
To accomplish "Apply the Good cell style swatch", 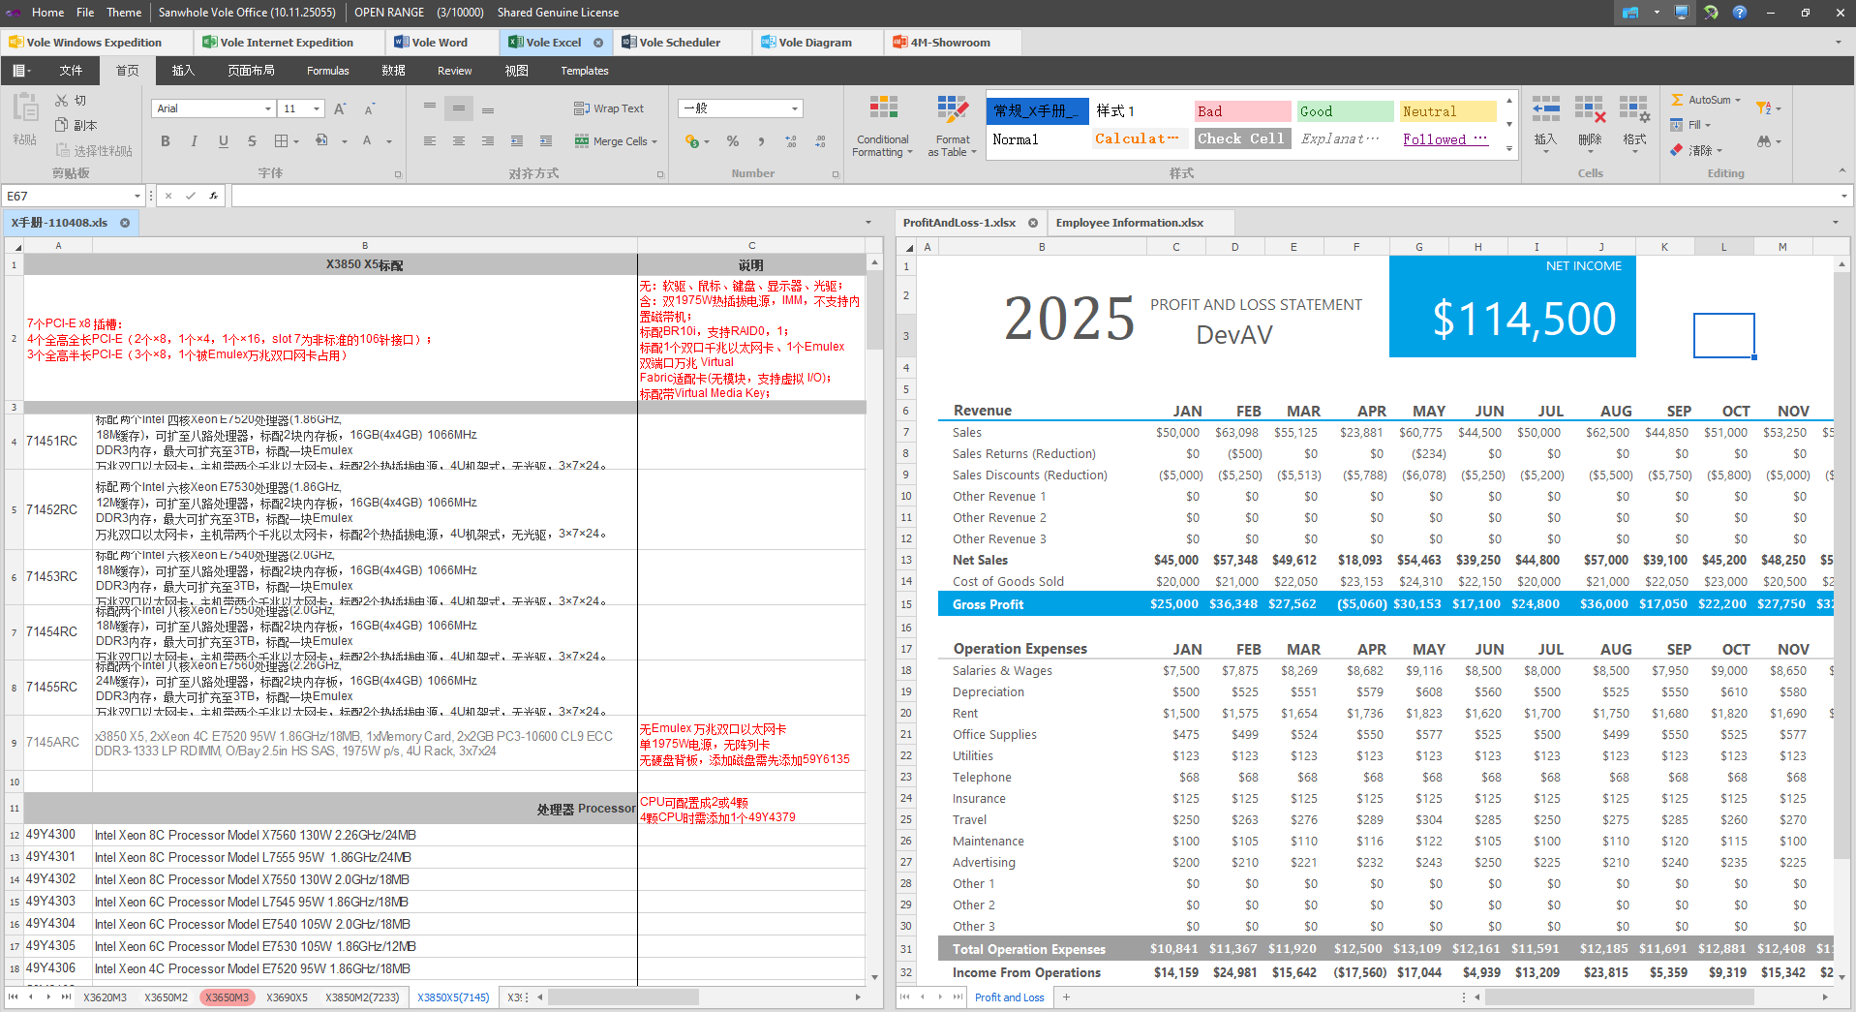I will coord(1344,111).
